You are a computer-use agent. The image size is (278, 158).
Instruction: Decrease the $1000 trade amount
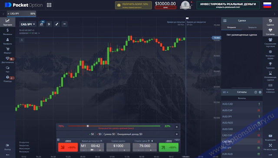[112, 150]
